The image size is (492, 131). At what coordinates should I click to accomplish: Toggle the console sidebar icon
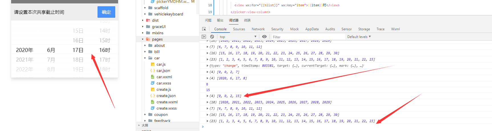coord(204,37)
